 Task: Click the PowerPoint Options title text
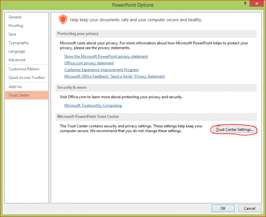[133, 5]
